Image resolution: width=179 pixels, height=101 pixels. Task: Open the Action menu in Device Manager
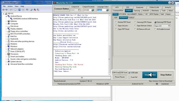[10, 6]
